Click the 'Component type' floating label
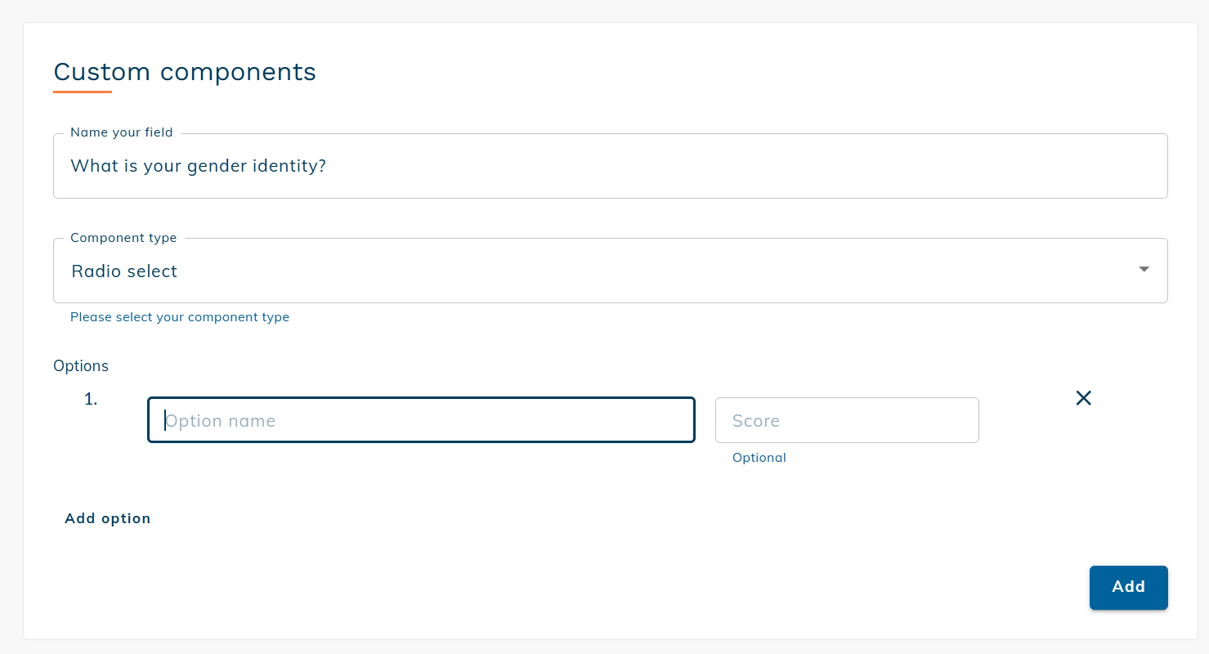 click(x=123, y=238)
